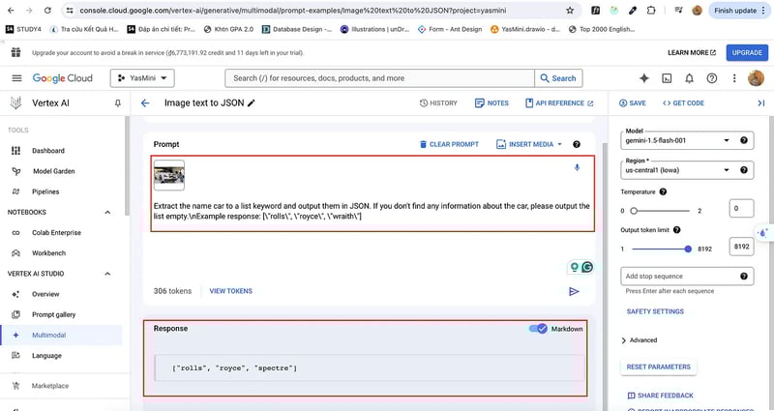Clear the prompt

pos(449,144)
